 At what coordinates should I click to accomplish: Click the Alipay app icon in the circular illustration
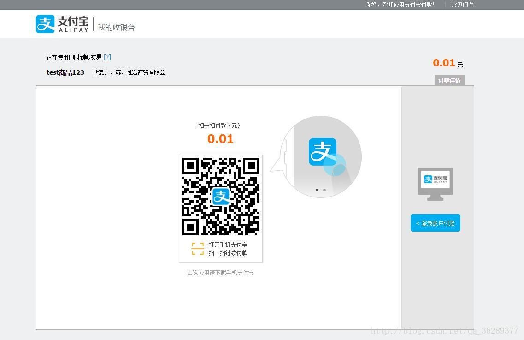(x=323, y=152)
